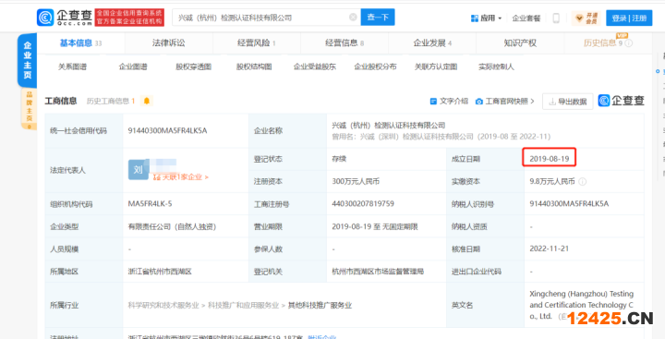Select 企业类型 有限责任公司（自然人独资）
This screenshot has width=665, height=339.
click(x=172, y=226)
